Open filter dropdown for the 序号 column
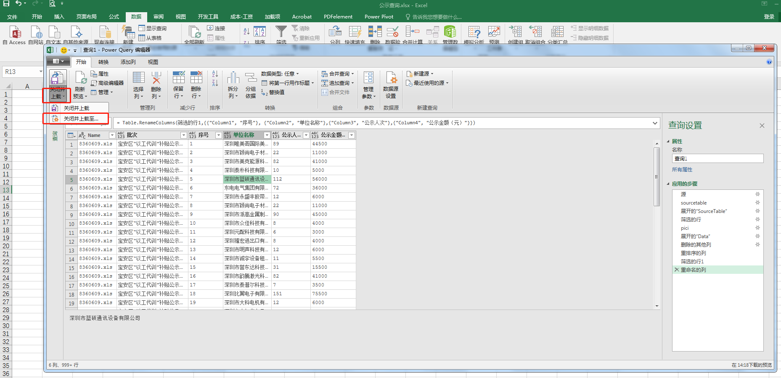This screenshot has height=378, width=781. point(219,135)
